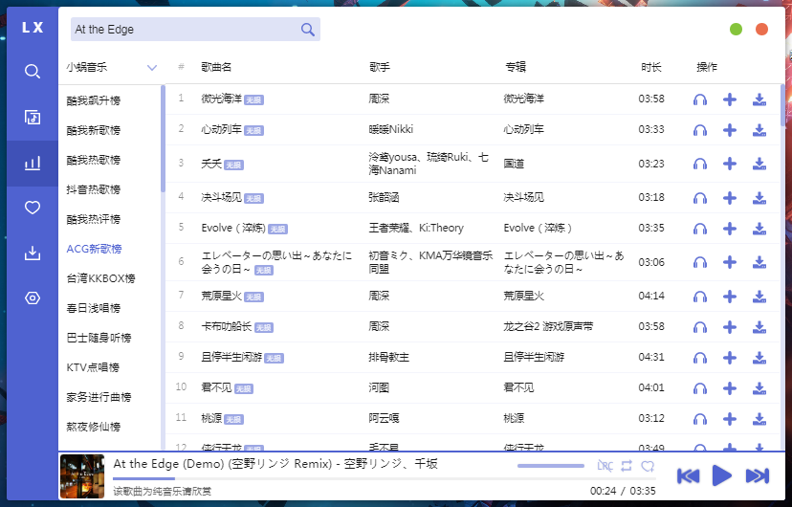This screenshot has width=792, height=507.
Task: Play song 微光海洋 with headphone icon
Action: pyautogui.click(x=700, y=99)
